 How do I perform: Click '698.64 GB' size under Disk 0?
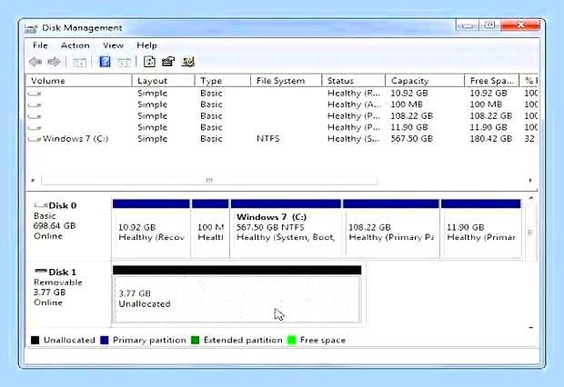(x=55, y=225)
